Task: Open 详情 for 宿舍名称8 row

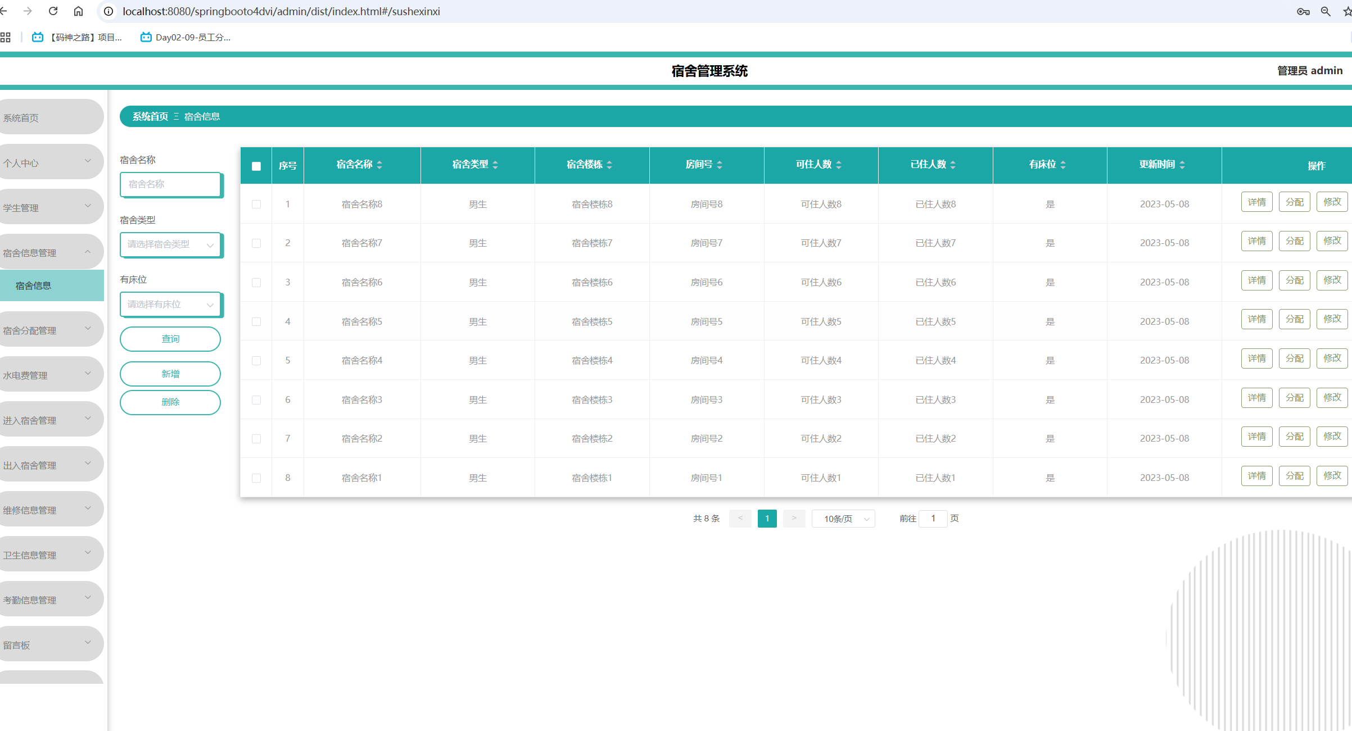Action: pyautogui.click(x=1256, y=202)
